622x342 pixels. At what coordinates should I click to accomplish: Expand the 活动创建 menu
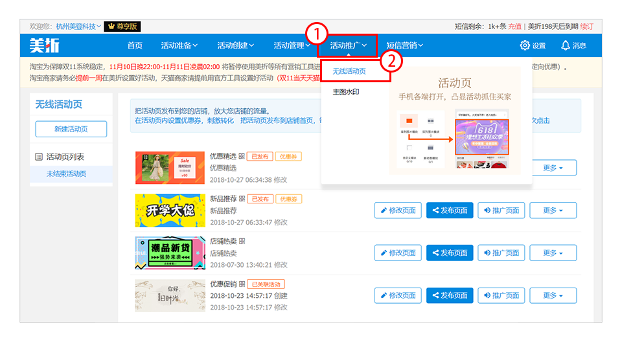(x=236, y=45)
